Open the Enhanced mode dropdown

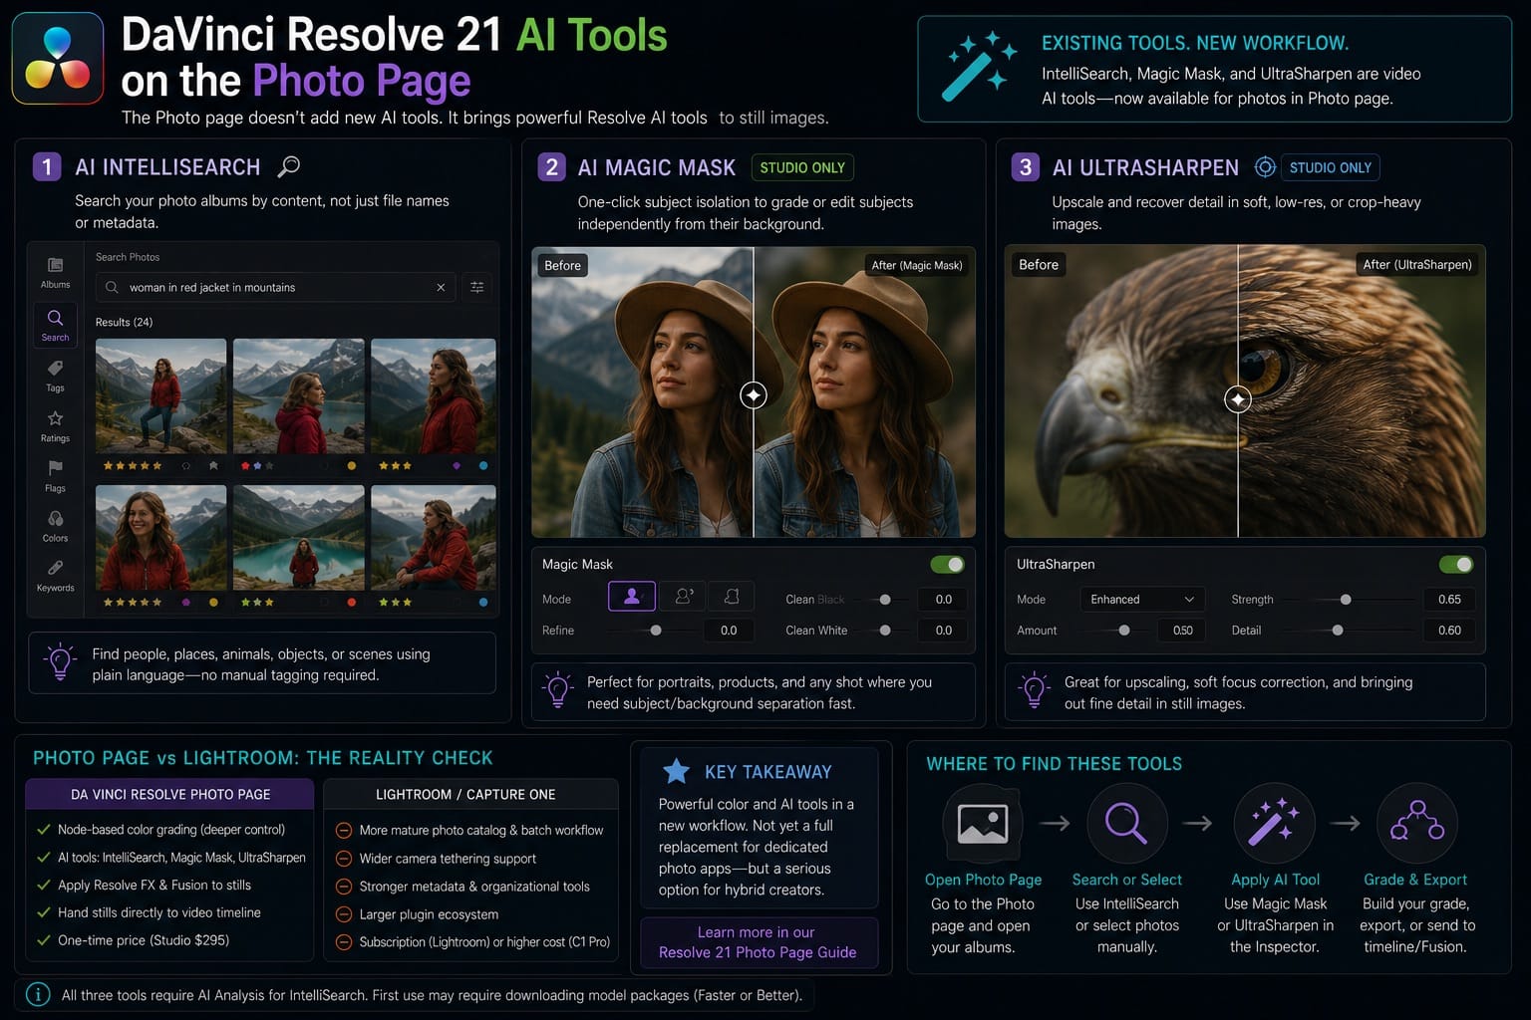pos(1142,599)
